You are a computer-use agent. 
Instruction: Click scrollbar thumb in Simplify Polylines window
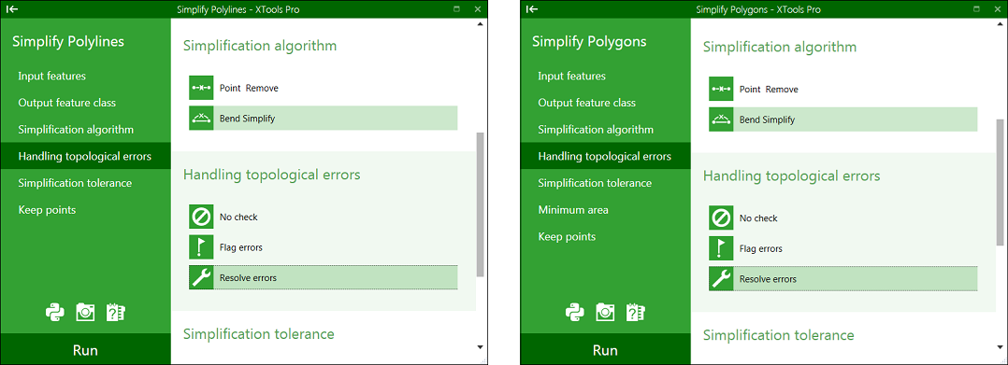480,204
